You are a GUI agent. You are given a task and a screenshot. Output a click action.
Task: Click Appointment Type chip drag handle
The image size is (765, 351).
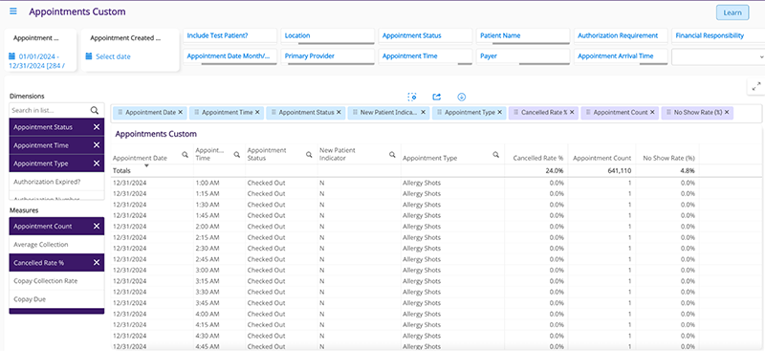click(440, 112)
